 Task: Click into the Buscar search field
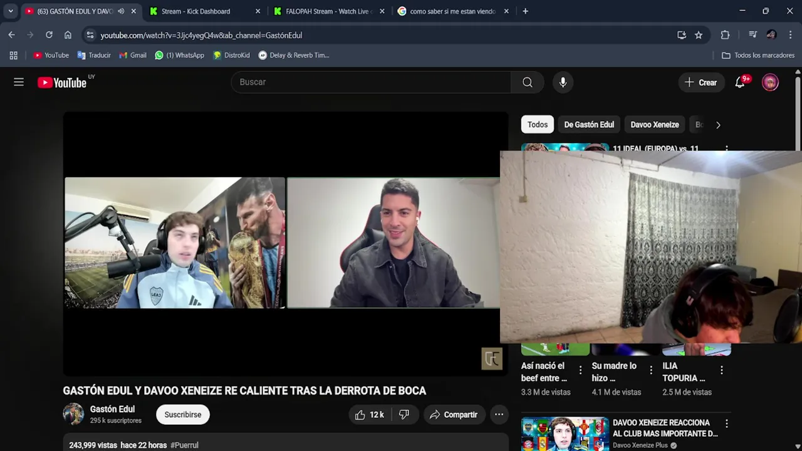[371, 82]
